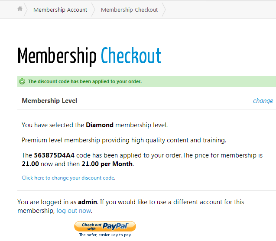276x241 pixels.
Task: Click chevron separator after Membership Checkout breadcrumb
Action: [x=164, y=10]
